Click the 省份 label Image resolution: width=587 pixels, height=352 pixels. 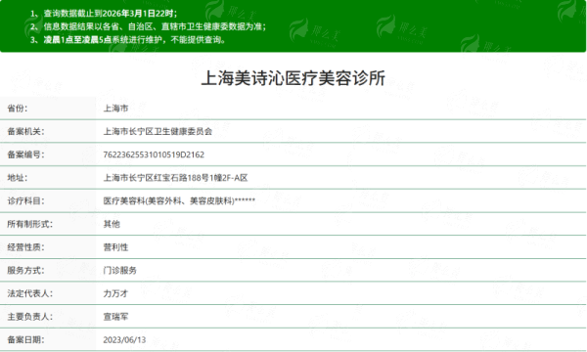(x=18, y=109)
